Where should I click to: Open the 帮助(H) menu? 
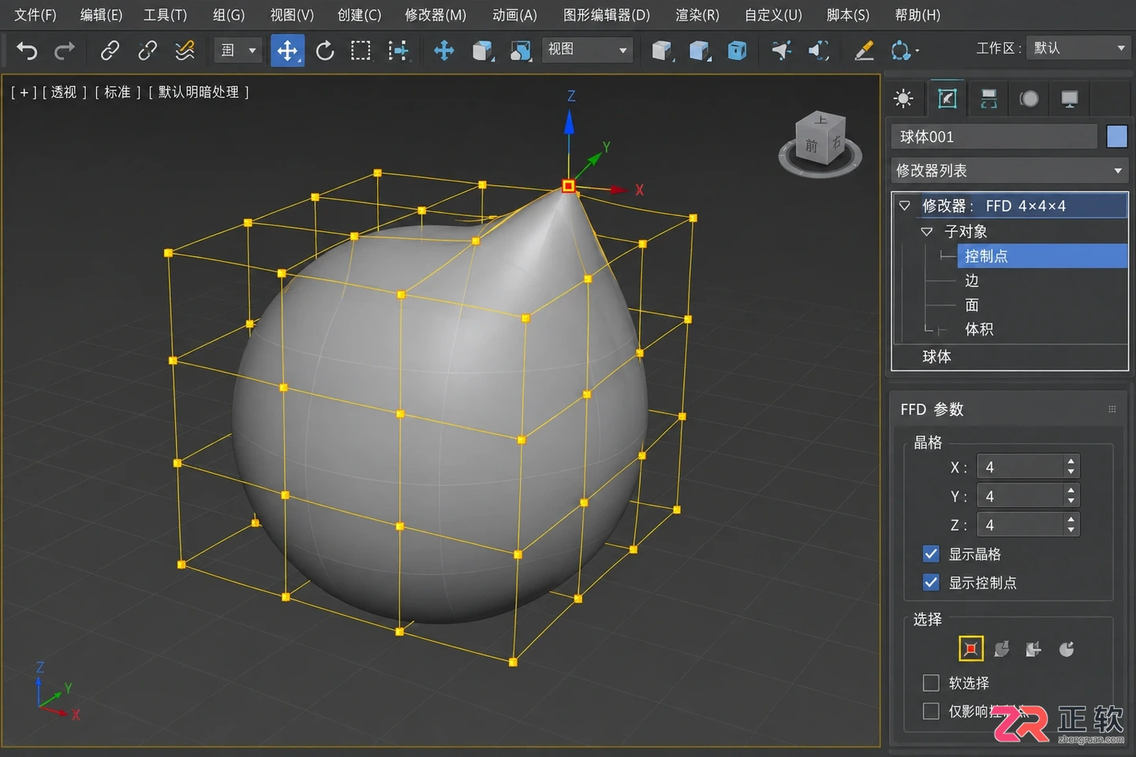point(917,15)
